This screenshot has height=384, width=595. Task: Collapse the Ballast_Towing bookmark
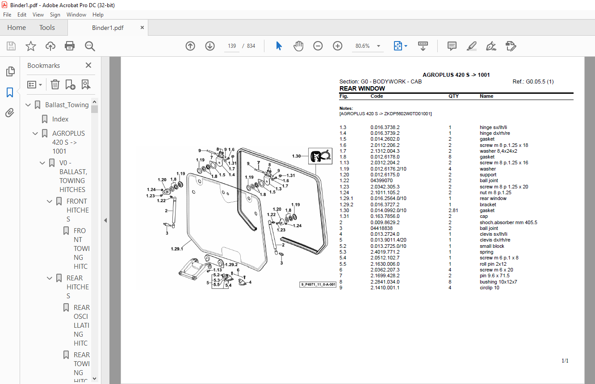click(x=29, y=105)
